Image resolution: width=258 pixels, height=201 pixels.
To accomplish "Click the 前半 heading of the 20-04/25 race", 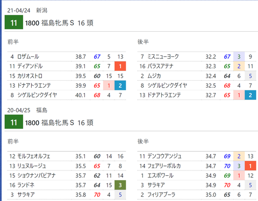I will 13,141.
